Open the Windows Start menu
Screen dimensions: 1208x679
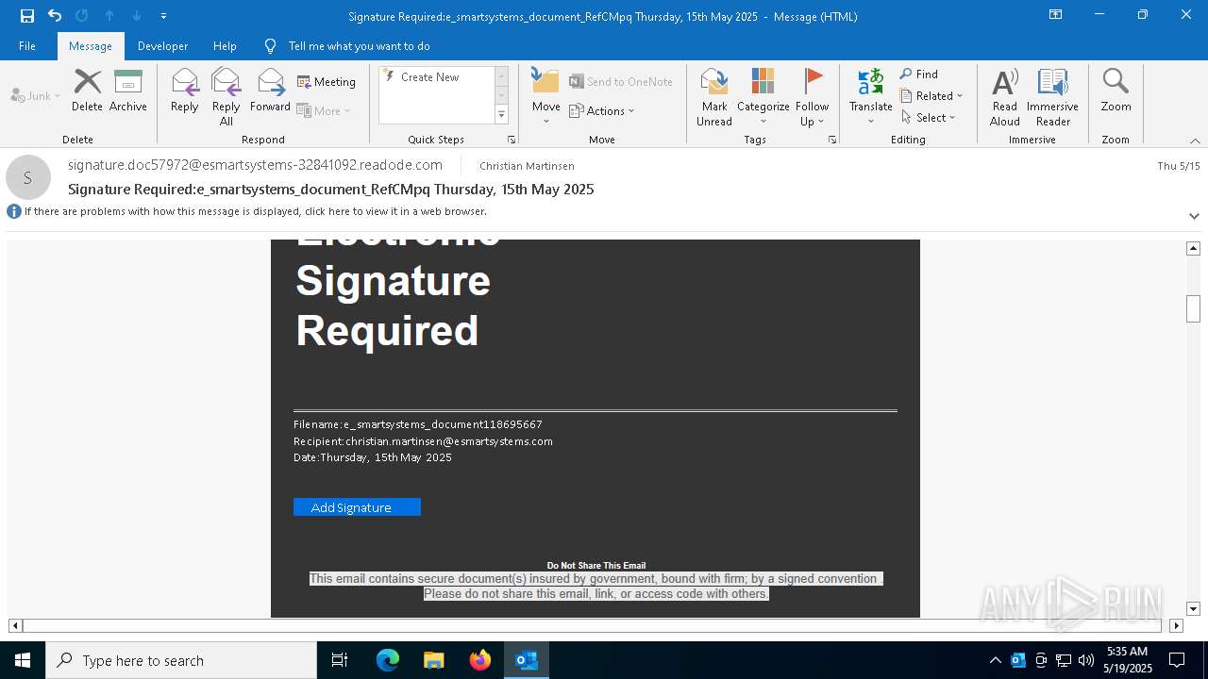point(23,660)
